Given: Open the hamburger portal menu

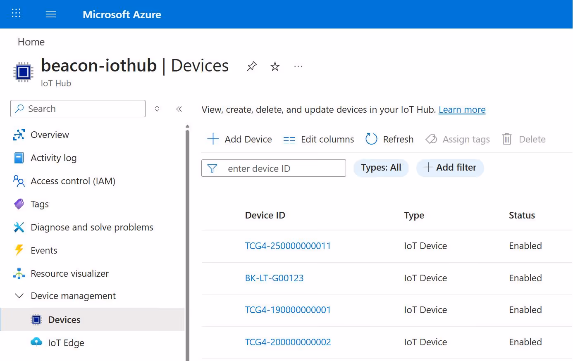Looking at the screenshot, I should click(x=51, y=14).
